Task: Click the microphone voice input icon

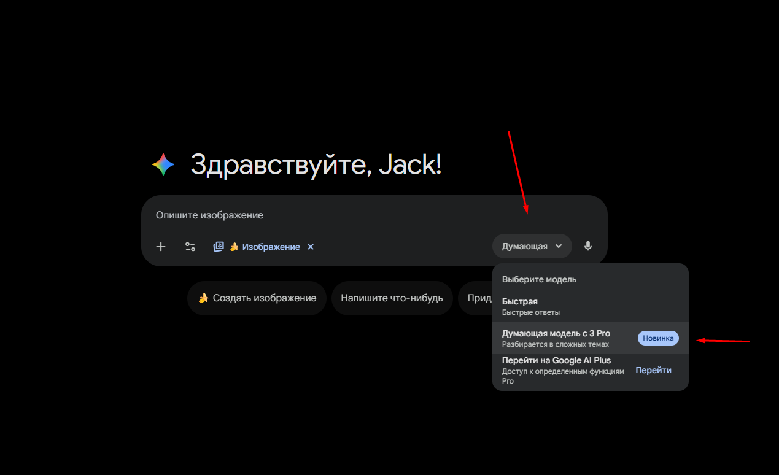Action: point(588,246)
